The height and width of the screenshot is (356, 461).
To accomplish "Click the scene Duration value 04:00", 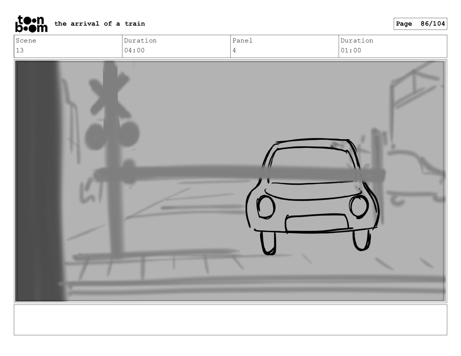I will 134,50.
